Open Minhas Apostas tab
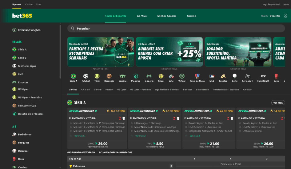The width and height of the screenshot is (291, 169). (167, 16)
